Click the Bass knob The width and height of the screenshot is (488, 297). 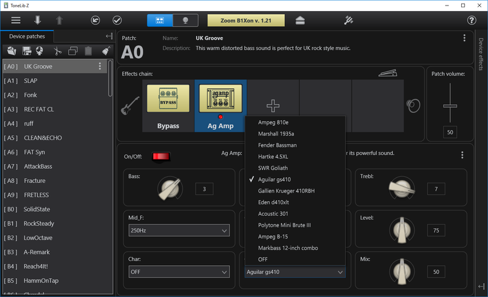[170, 188]
